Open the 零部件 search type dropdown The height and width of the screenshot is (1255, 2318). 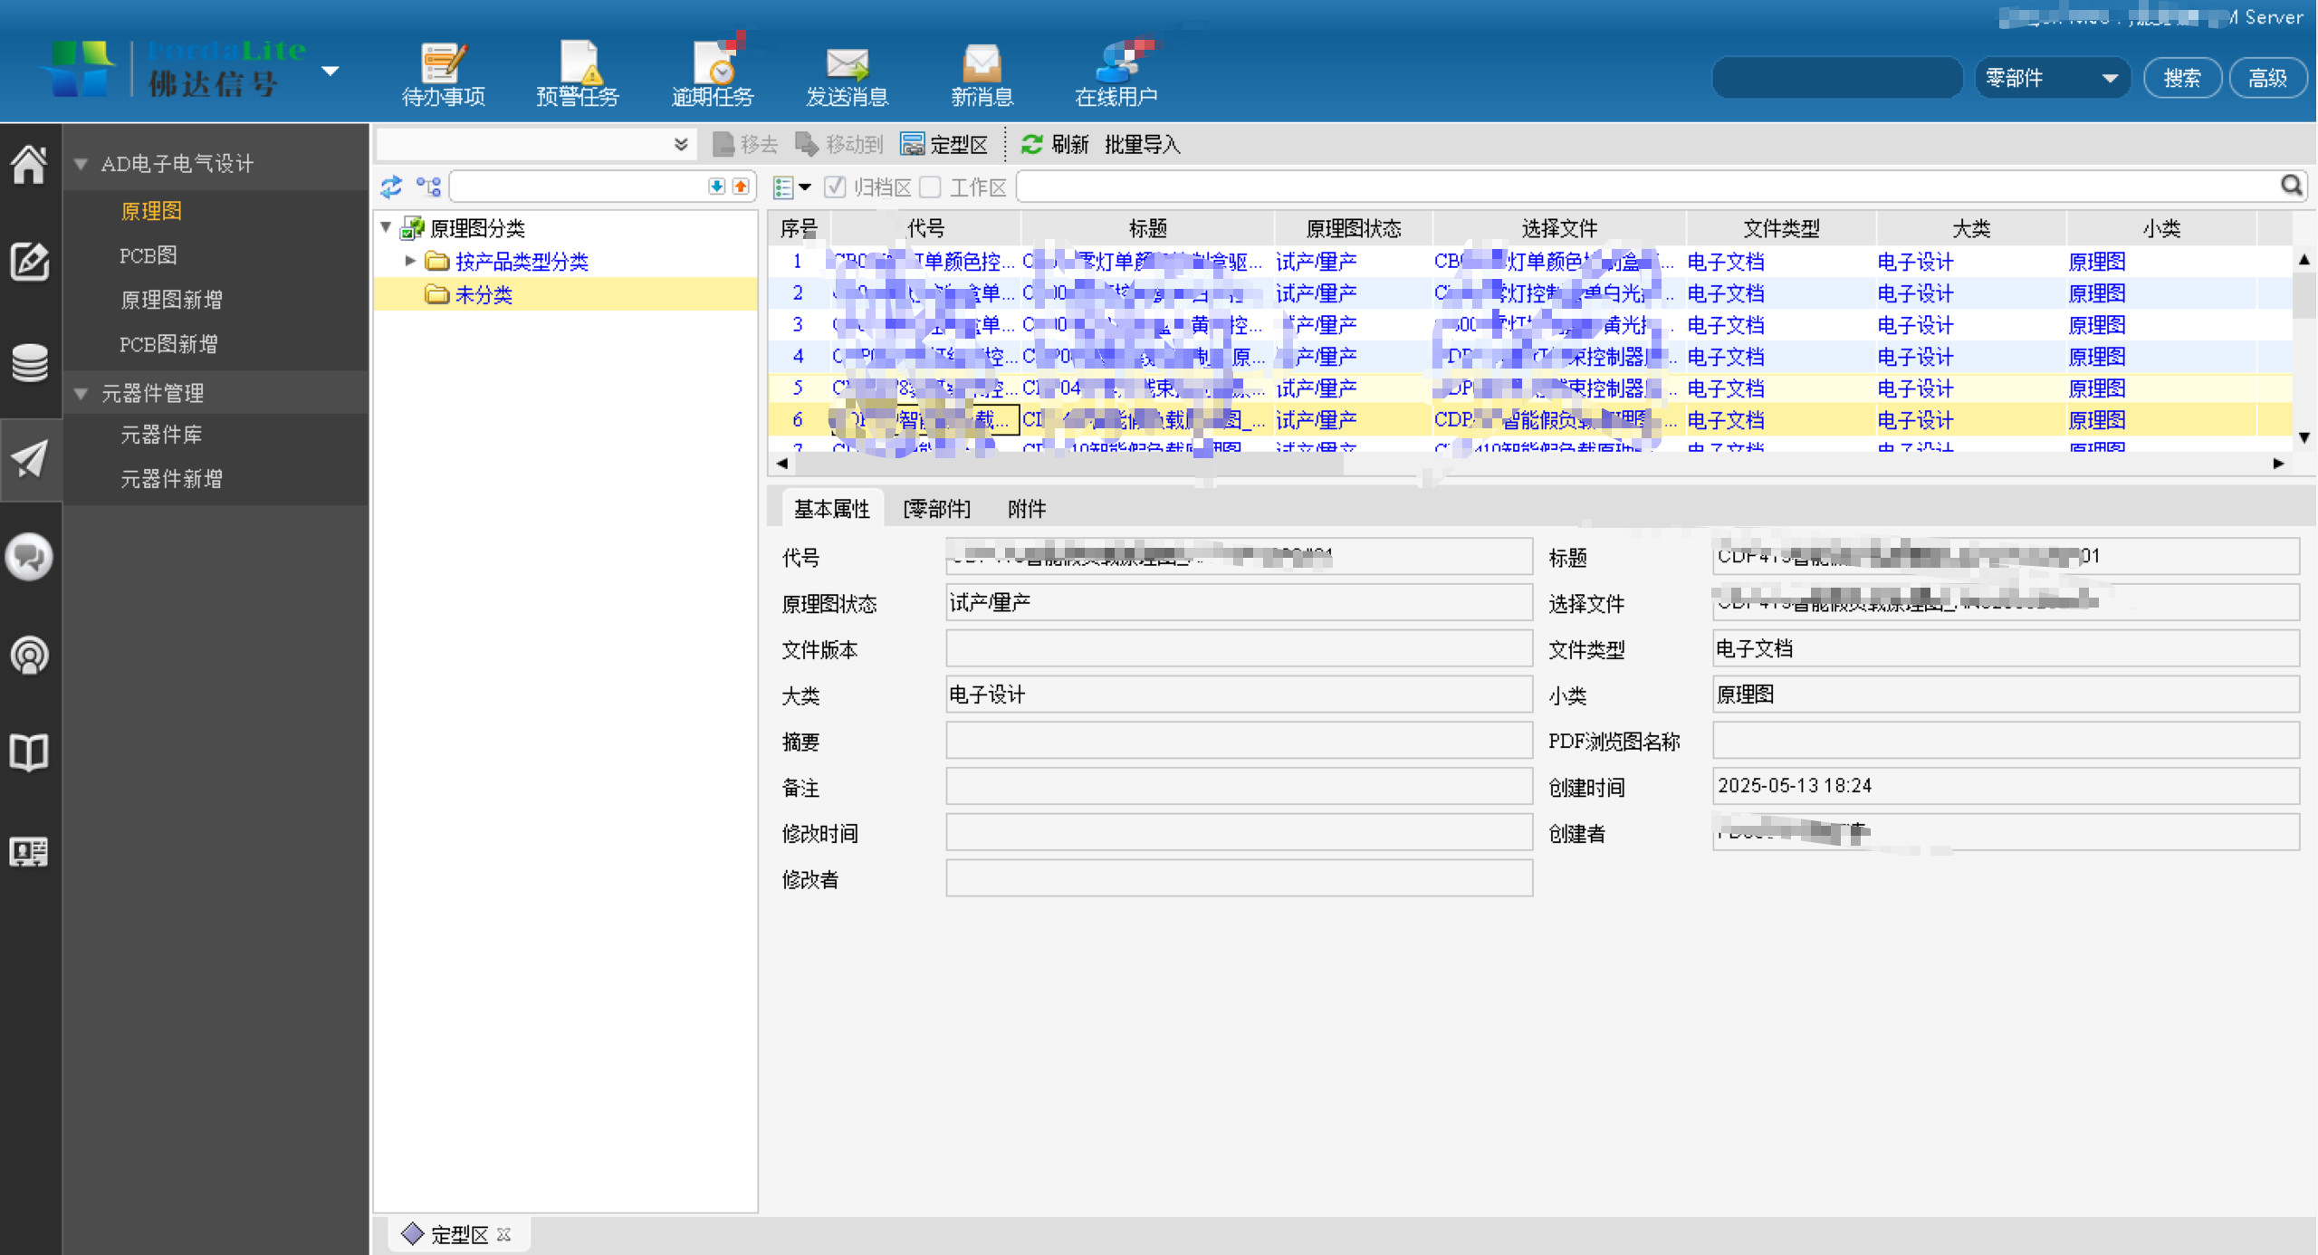(x=2051, y=78)
